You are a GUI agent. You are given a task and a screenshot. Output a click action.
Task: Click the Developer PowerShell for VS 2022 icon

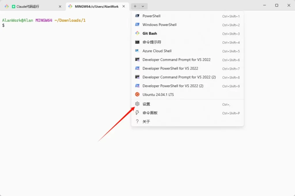[x=137, y=68]
